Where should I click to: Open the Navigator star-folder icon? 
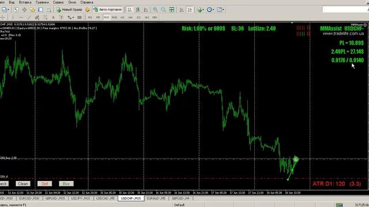pyautogui.click(x=32, y=10)
